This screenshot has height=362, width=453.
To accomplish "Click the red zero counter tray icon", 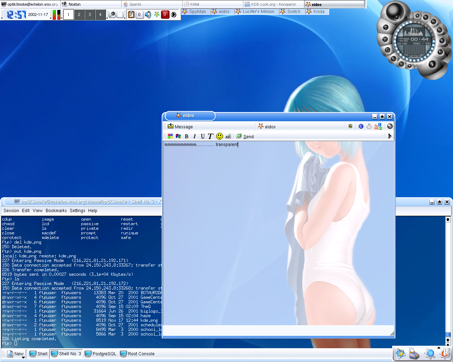I will coord(165,14).
